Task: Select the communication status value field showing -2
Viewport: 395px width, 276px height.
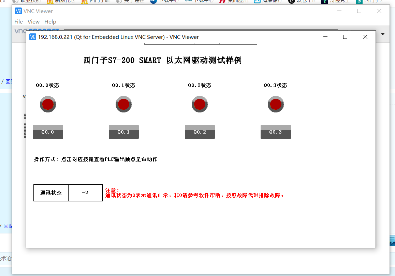Action: pos(85,193)
